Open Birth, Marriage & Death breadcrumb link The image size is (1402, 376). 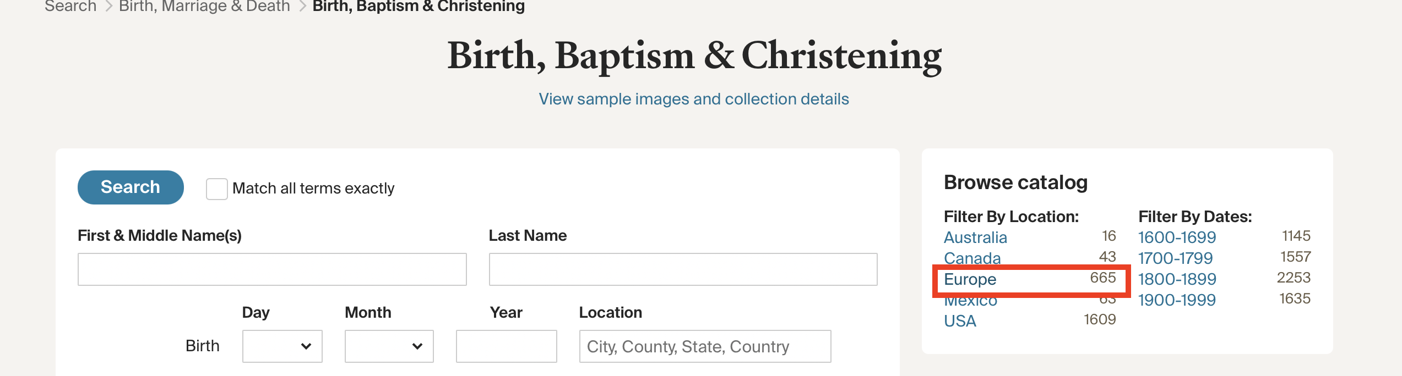(x=204, y=7)
